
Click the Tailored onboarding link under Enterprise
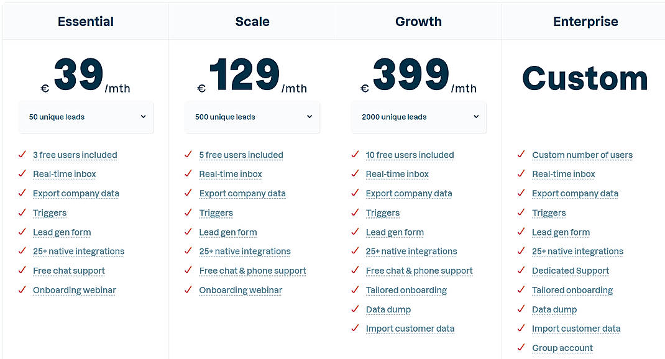tap(572, 290)
